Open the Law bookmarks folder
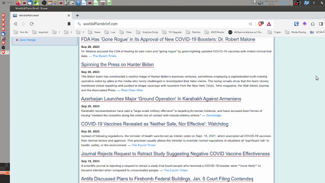 pyautogui.click(x=110, y=32)
